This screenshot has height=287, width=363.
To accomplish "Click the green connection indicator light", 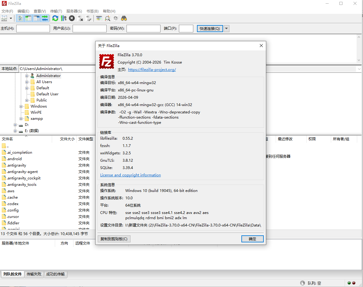I will (349, 283).
